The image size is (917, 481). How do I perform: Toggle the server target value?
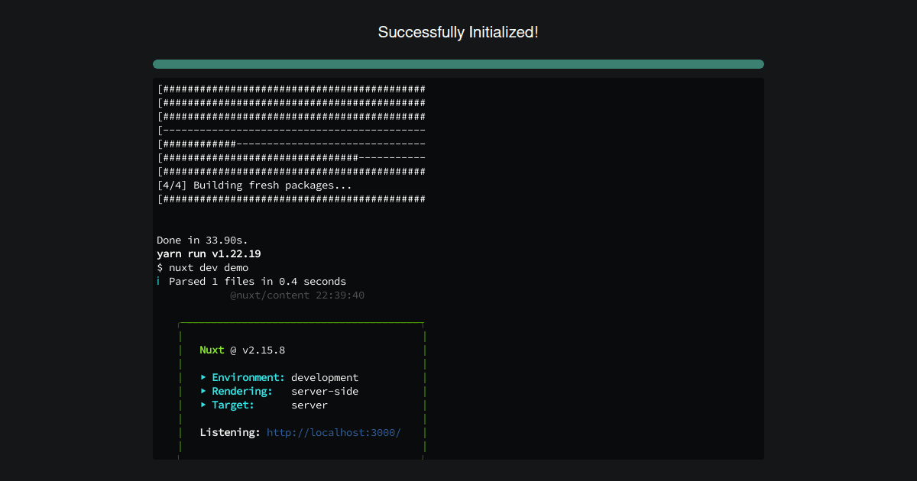point(309,405)
